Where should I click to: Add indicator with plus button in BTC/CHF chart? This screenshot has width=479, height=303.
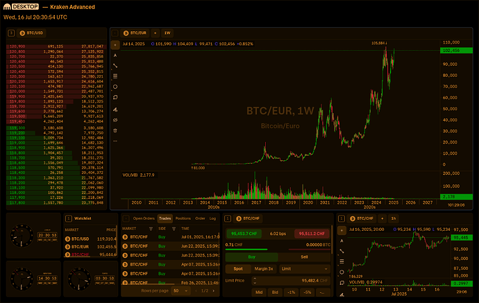tap(383, 218)
